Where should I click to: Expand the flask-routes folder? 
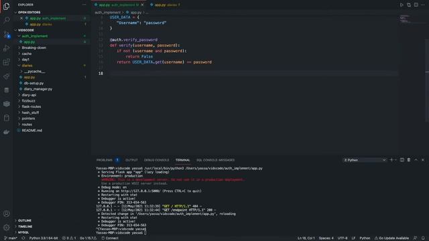32,106
